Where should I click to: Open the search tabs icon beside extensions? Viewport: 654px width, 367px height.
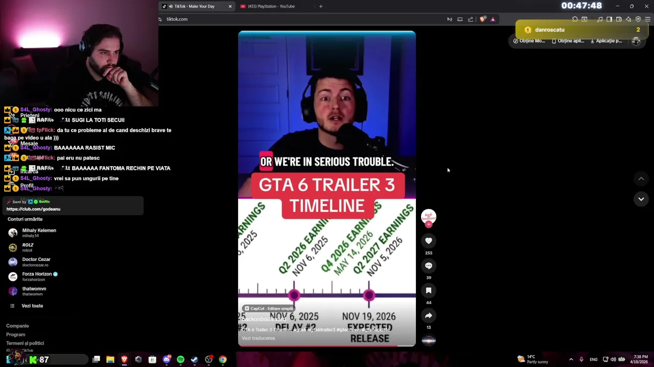pos(585,19)
